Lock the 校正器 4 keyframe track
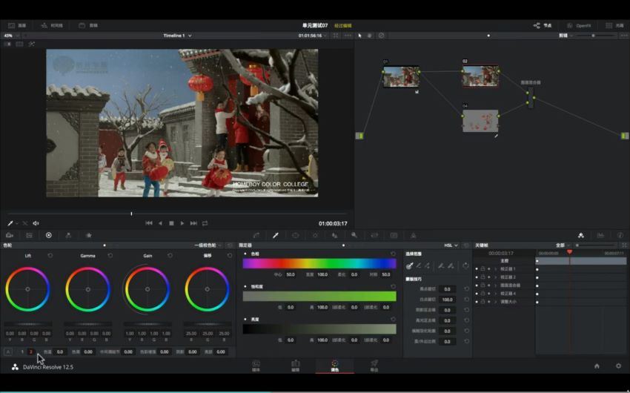 click(483, 294)
